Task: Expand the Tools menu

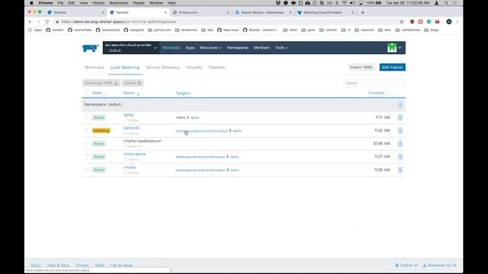Action: pos(281,48)
